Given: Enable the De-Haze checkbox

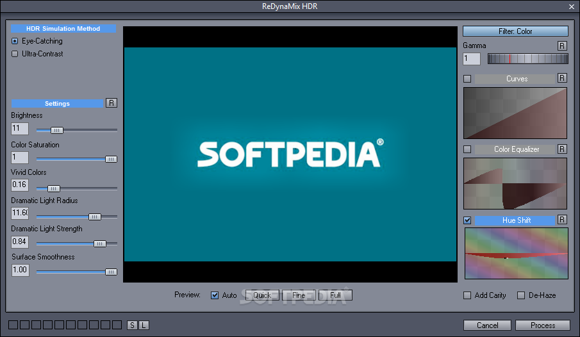Looking at the screenshot, I should 521,295.
